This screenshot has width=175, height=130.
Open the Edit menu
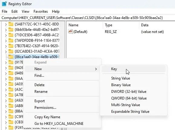coord(15,11)
